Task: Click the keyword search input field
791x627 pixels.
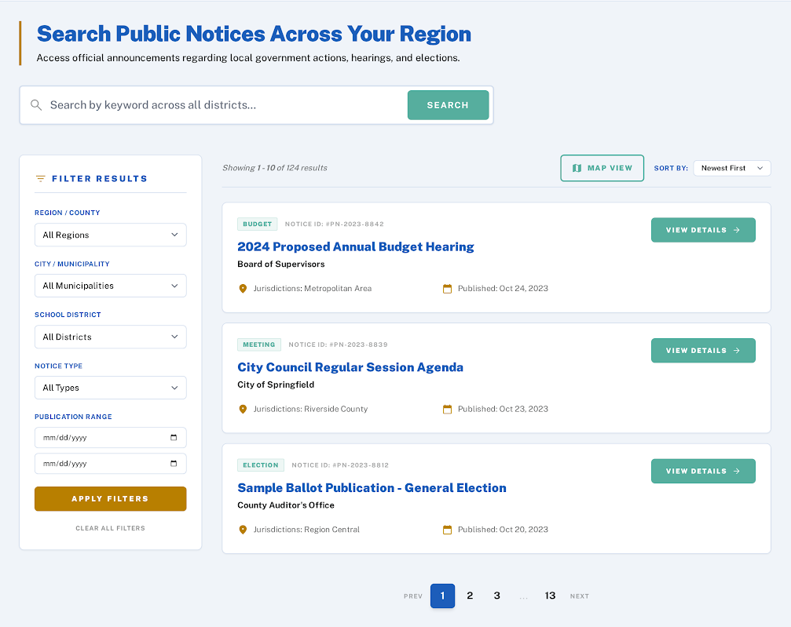Action: [220, 104]
